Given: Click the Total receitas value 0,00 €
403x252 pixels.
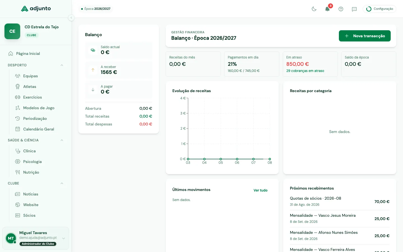Looking at the screenshot, I should [x=146, y=116].
